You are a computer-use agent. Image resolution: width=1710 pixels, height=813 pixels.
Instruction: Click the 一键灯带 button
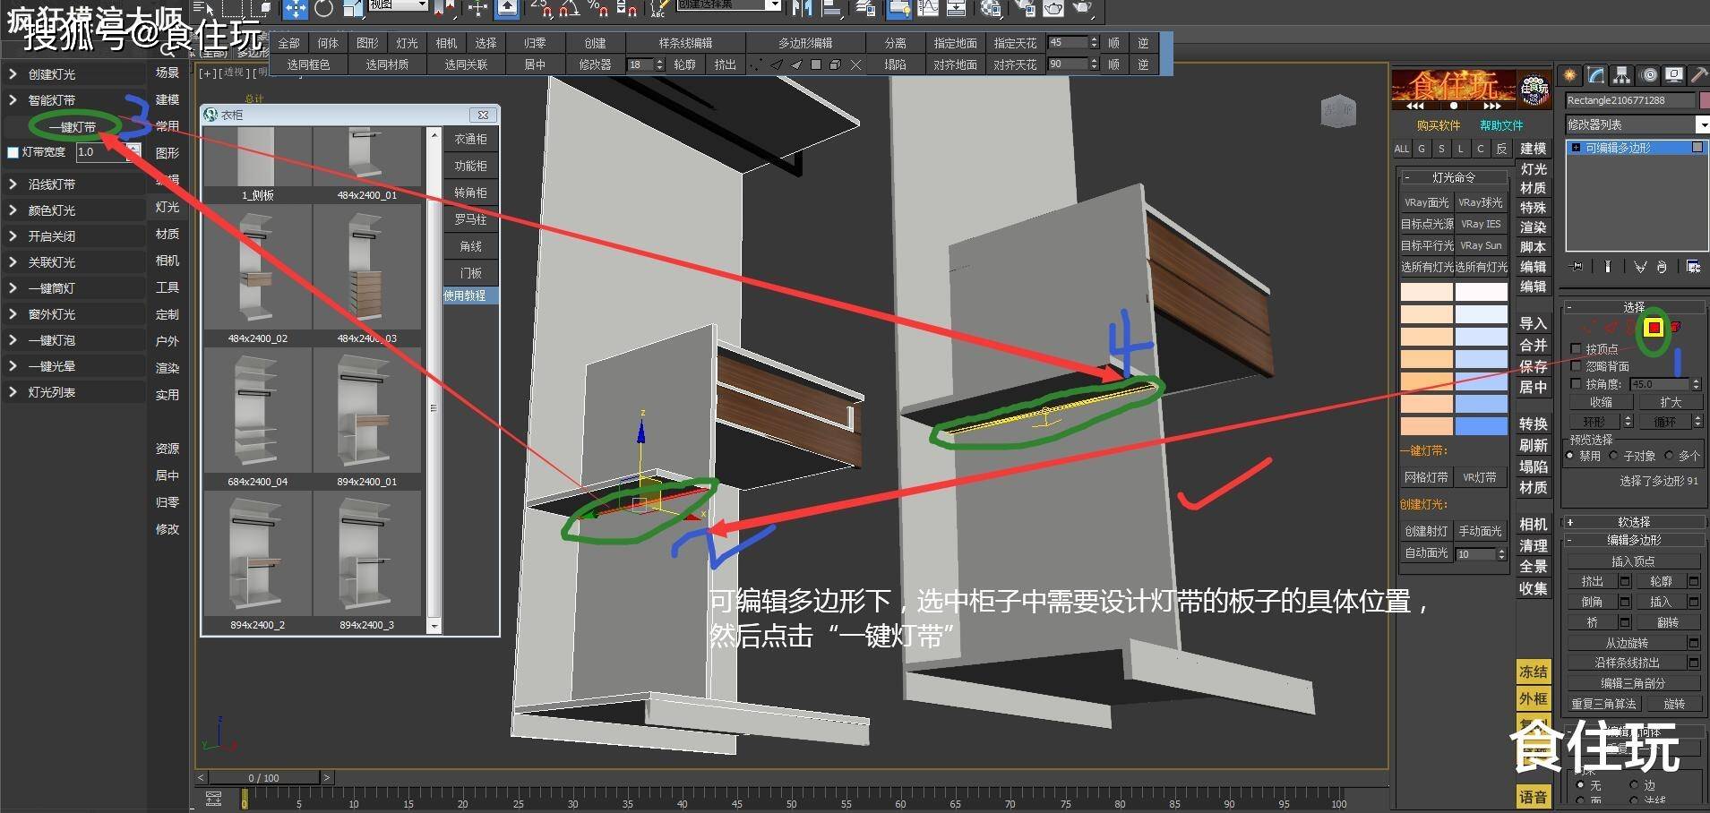click(73, 127)
